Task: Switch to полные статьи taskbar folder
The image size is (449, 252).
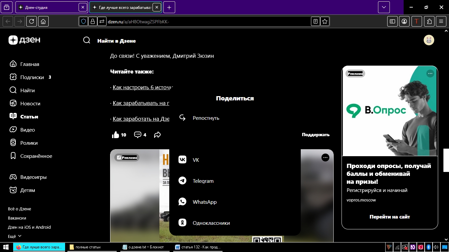Action: [x=93, y=247]
